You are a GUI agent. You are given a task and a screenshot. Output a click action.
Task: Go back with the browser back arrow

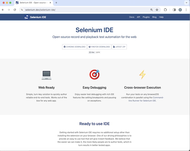pos(3,10)
